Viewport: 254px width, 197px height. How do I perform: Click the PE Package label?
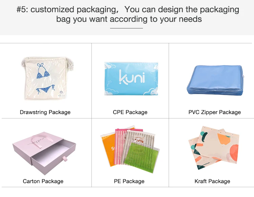pyautogui.click(x=129, y=181)
